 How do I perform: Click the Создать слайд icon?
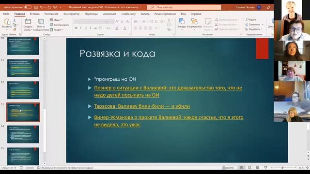tap(28, 21)
